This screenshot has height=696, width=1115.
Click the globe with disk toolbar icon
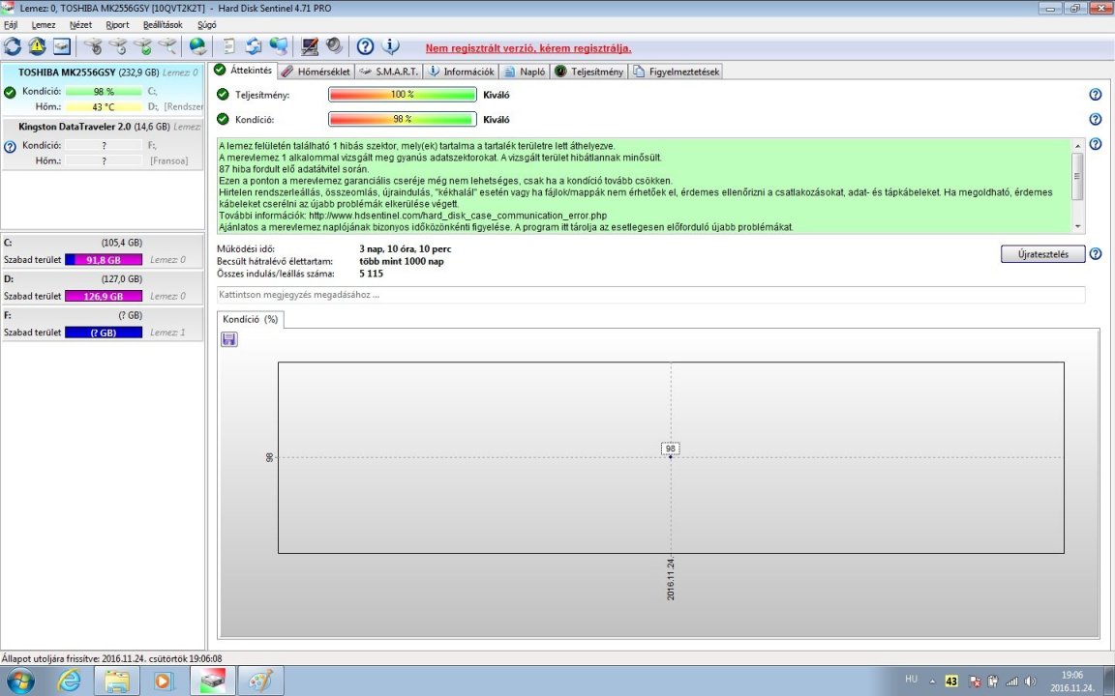click(198, 46)
